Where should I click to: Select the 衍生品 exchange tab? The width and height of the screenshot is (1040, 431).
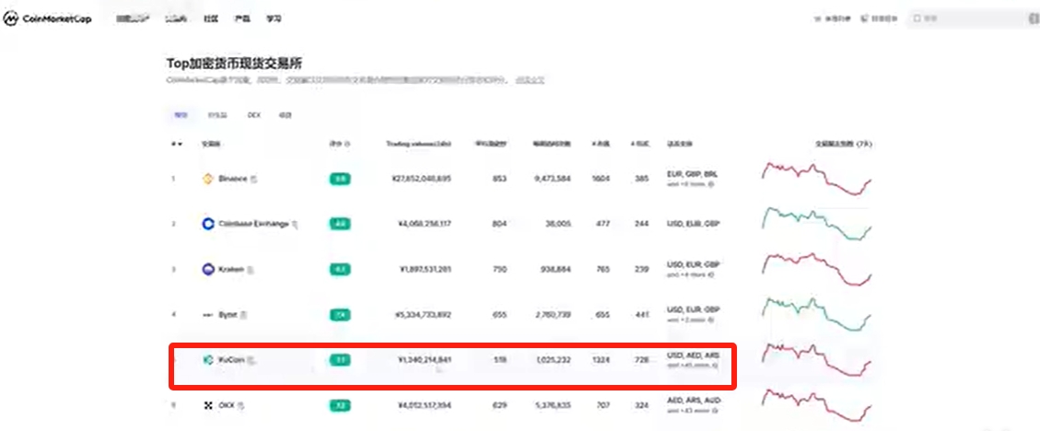coord(217,115)
